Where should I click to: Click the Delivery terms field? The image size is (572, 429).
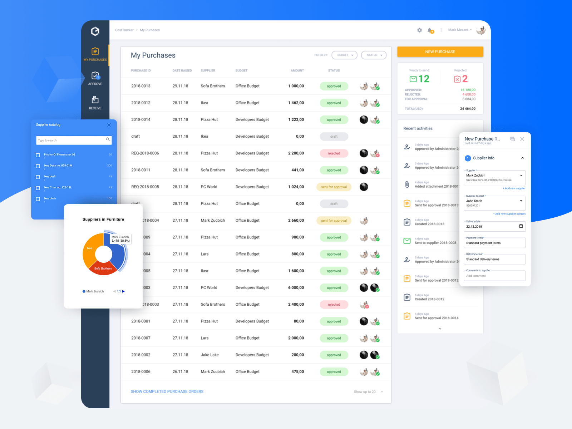pos(494,259)
